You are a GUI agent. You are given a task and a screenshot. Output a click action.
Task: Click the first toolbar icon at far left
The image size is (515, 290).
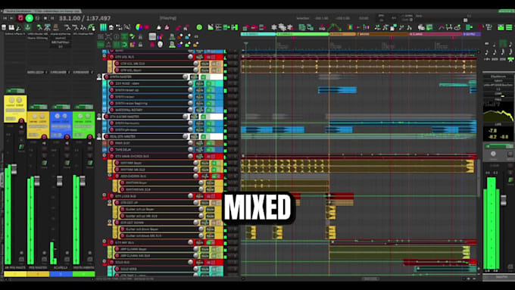4,27
